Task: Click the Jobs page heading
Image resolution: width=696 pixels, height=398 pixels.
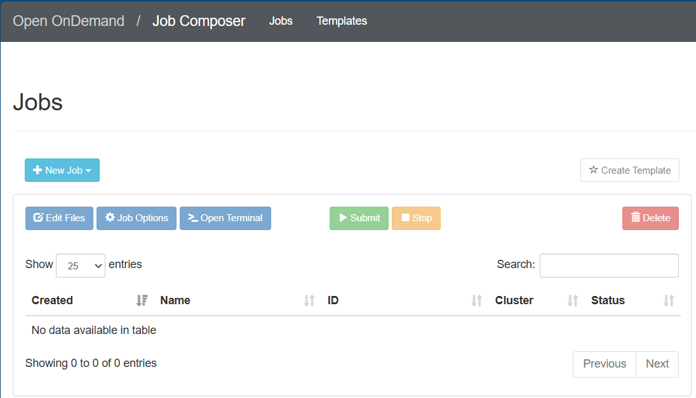Action: tap(37, 103)
